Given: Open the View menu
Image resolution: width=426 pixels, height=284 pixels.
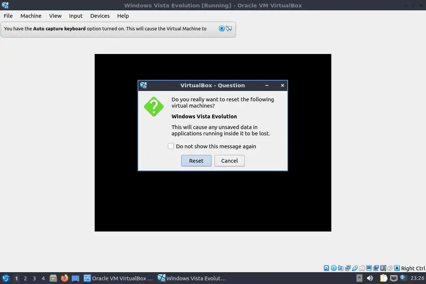Looking at the screenshot, I should [55, 16].
